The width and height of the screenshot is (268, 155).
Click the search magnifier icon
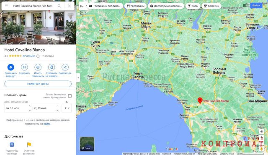click(x=59, y=6)
